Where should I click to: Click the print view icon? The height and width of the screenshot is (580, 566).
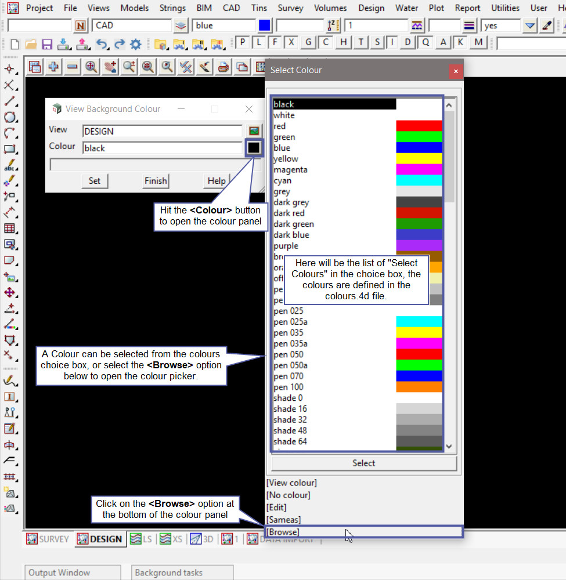pyautogui.click(x=223, y=67)
